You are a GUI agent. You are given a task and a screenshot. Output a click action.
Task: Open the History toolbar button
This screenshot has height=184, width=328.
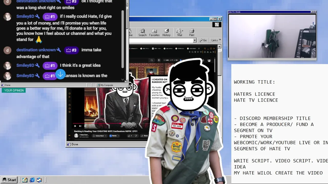pos(166,32)
